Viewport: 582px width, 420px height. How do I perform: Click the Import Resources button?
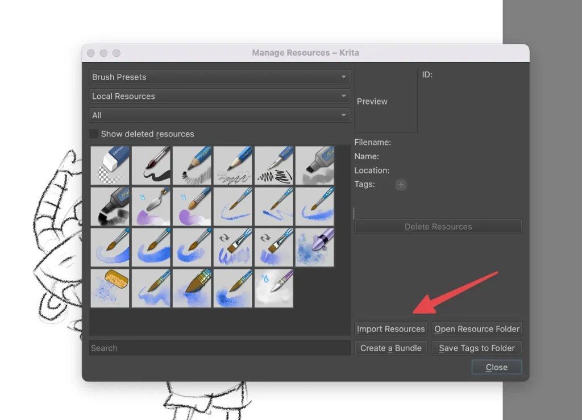coord(390,328)
